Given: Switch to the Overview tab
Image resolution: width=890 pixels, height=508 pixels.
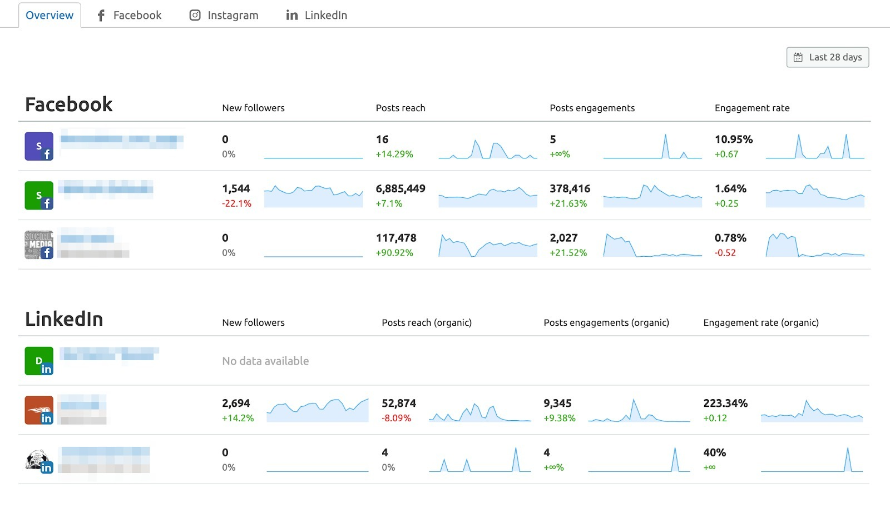Looking at the screenshot, I should 49,15.
